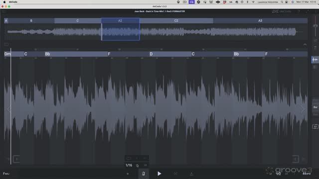
Task: Click the first Bb chord label
Action: pos(47,54)
